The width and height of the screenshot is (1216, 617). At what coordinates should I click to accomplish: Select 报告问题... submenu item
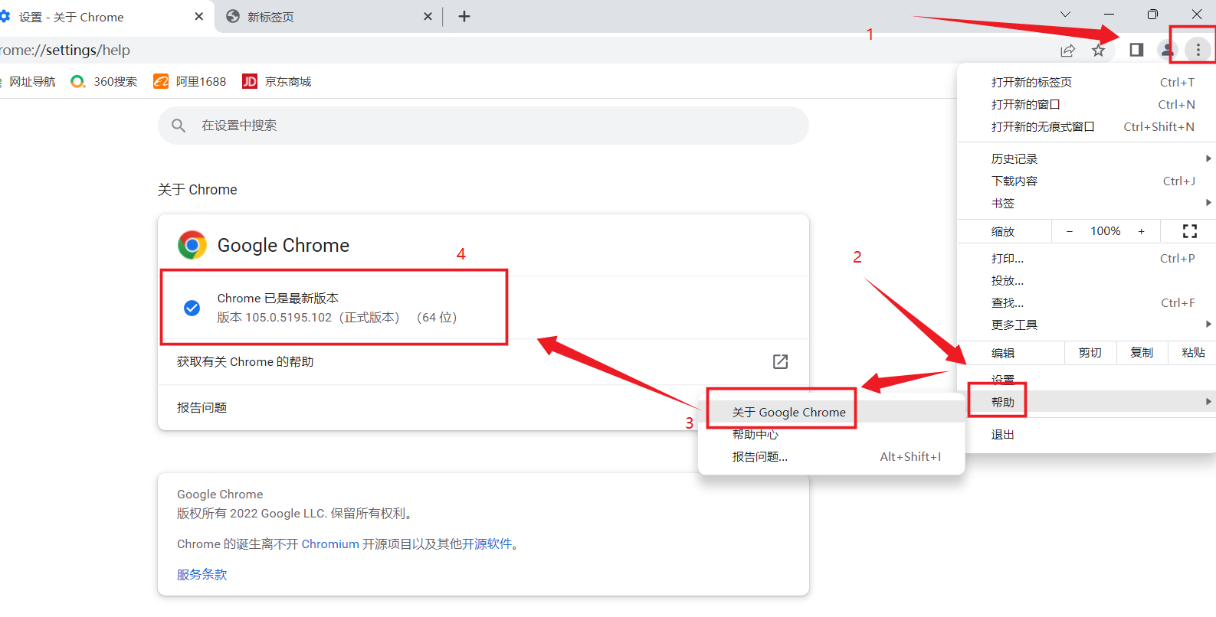831,456
